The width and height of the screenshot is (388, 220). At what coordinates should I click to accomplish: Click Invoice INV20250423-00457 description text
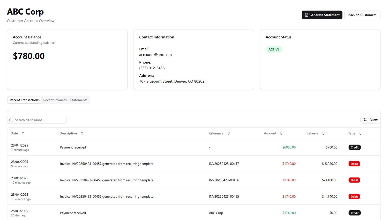tap(107, 164)
